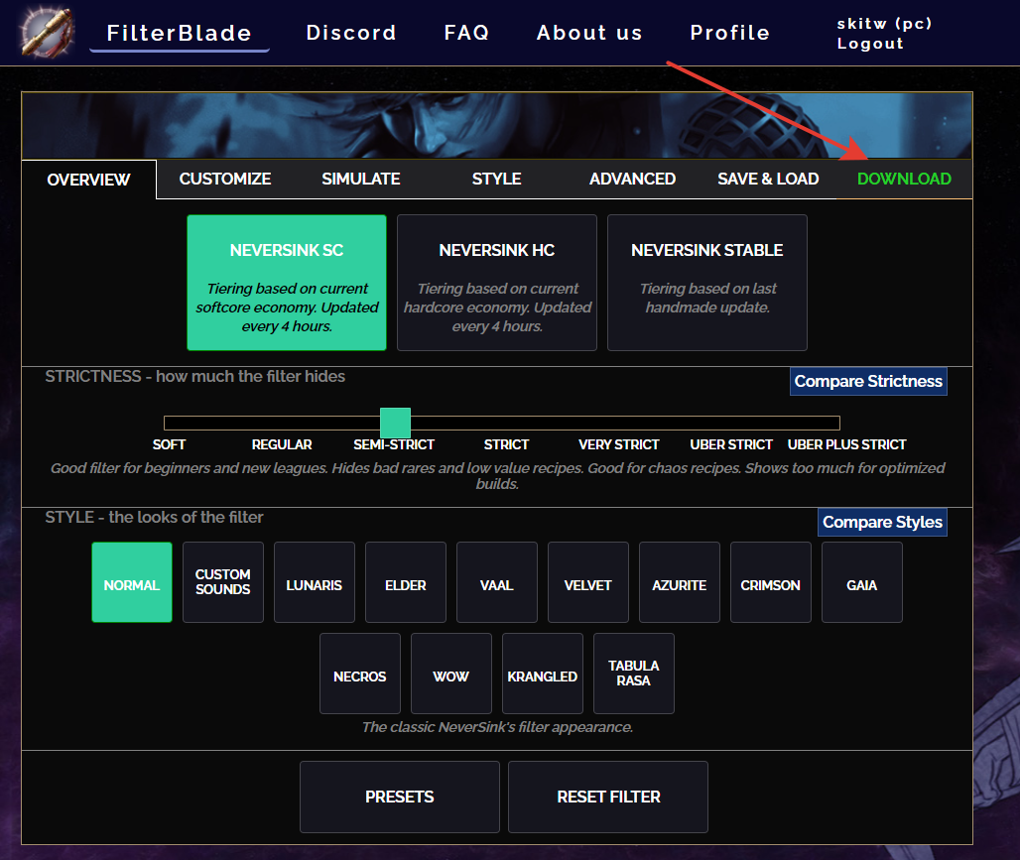Choose the Tabula Rasa style
Screen dimensions: 1020x860
tap(633, 674)
